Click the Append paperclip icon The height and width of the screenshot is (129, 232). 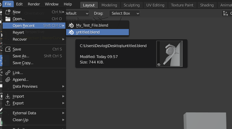click(8, 80)
